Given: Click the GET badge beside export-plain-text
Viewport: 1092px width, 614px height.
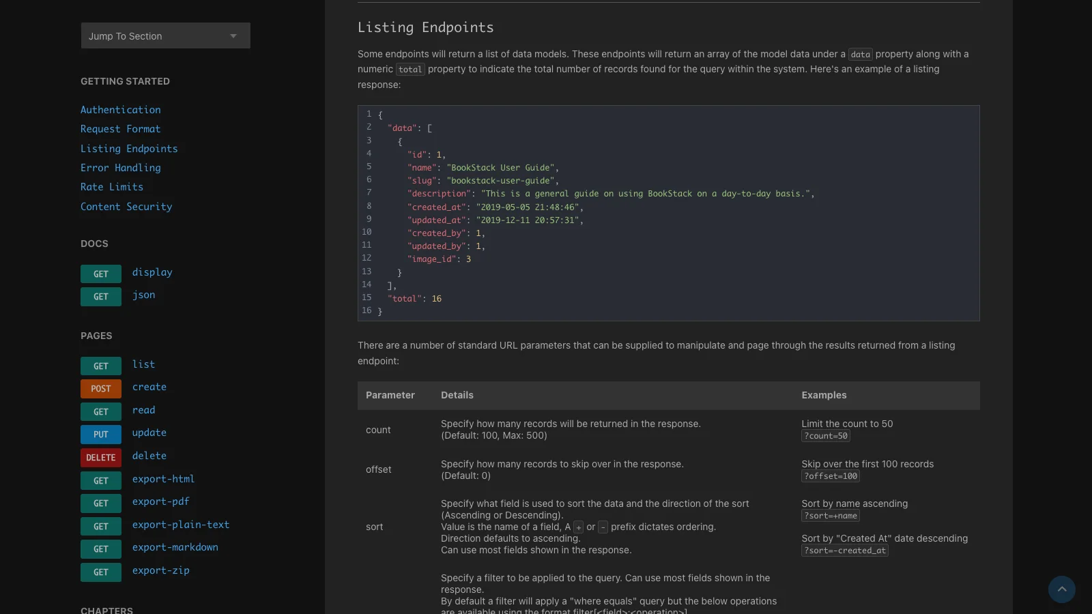Looking at the screenshot, I should coord(101,527).
